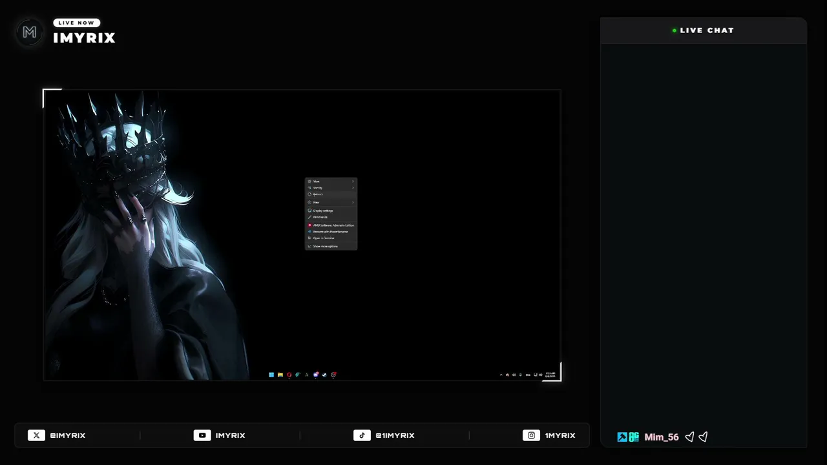
Task: Click the Display settings monitor icon
Action: tap(310, 211)
